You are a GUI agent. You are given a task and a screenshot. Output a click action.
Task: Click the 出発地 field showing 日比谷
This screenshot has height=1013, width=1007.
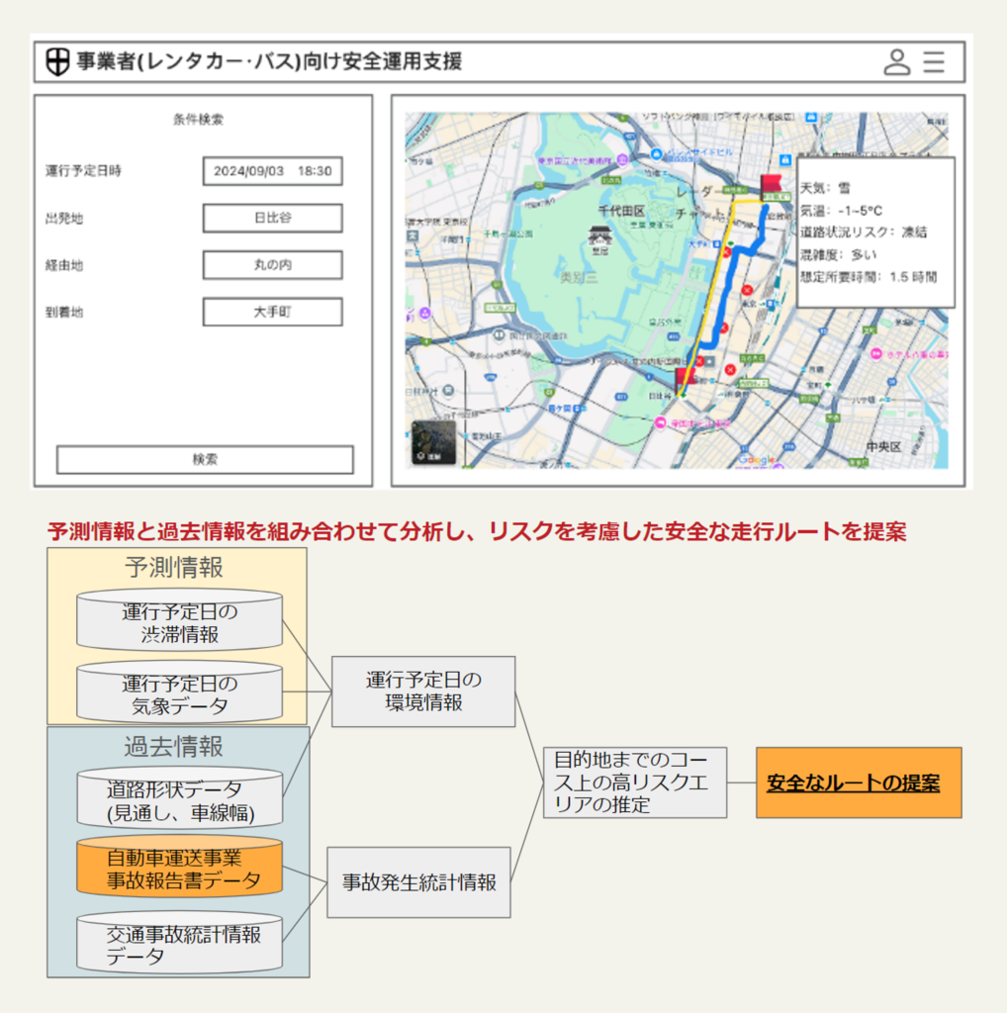point(273,218)
